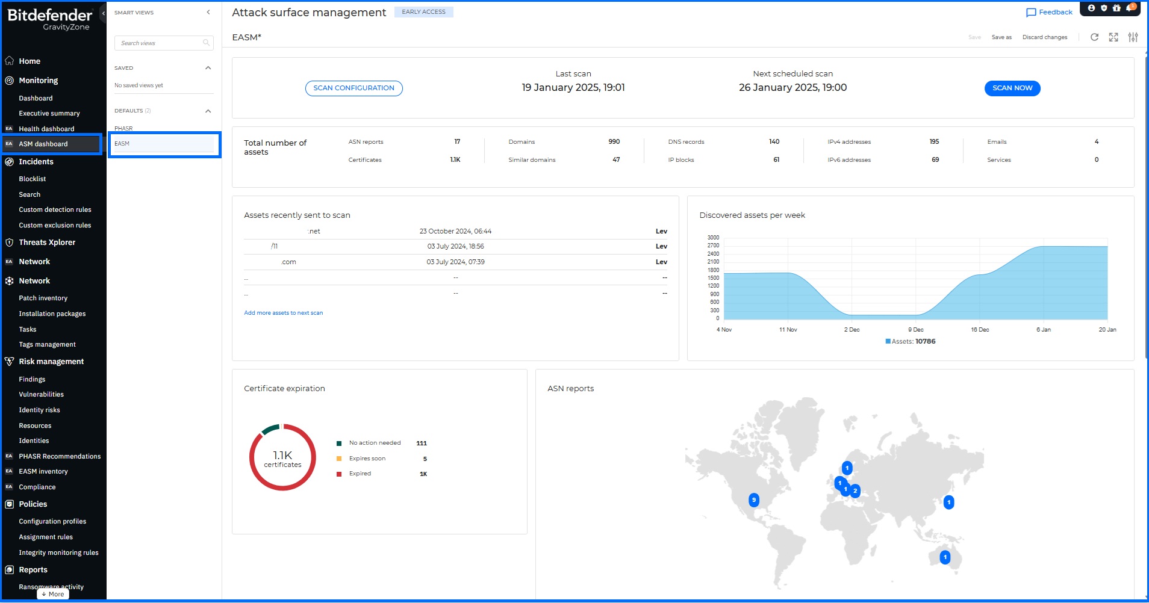Open Tags management
1149x603 pixels.
point(47,344)
